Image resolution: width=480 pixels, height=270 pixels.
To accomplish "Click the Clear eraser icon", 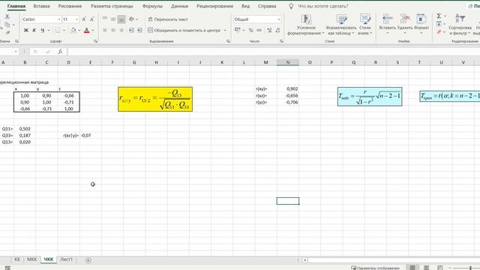I will pos(439,31).
